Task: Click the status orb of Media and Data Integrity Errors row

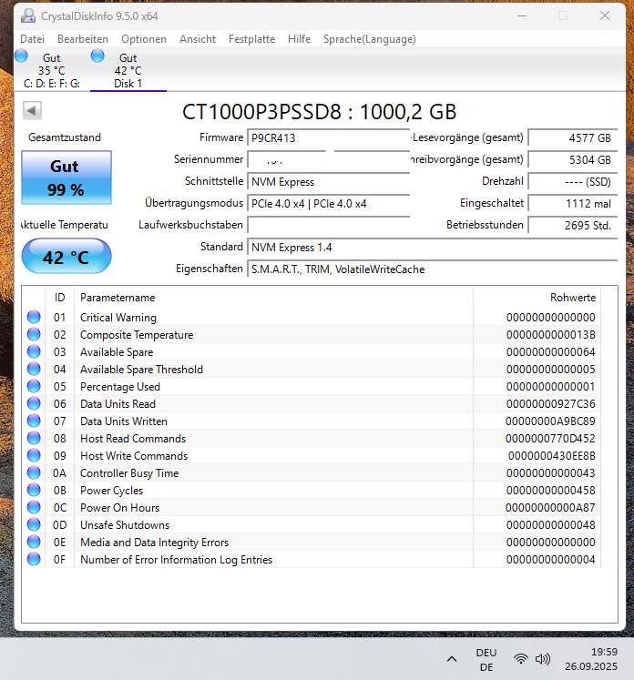Action: (34, 543)
